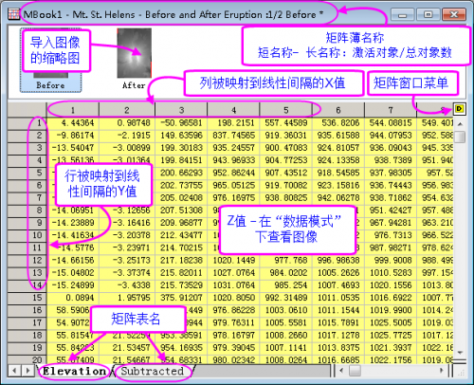474x385 pixels.
Task: Click cell with value -50.96581
Action: (181, 123)
